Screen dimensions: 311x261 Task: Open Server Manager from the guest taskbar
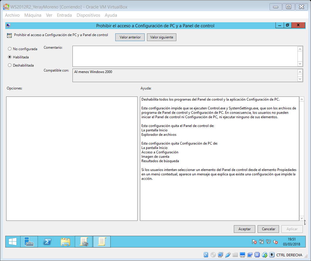tap(29, 242)
